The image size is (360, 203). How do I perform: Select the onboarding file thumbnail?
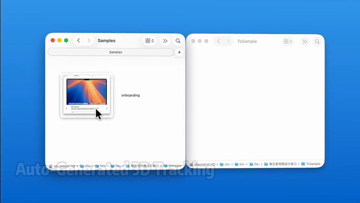[x=86, y=95]
